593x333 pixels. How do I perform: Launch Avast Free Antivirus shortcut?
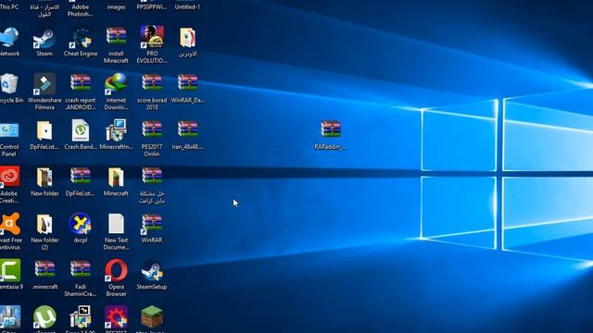(x=10, y=224)
